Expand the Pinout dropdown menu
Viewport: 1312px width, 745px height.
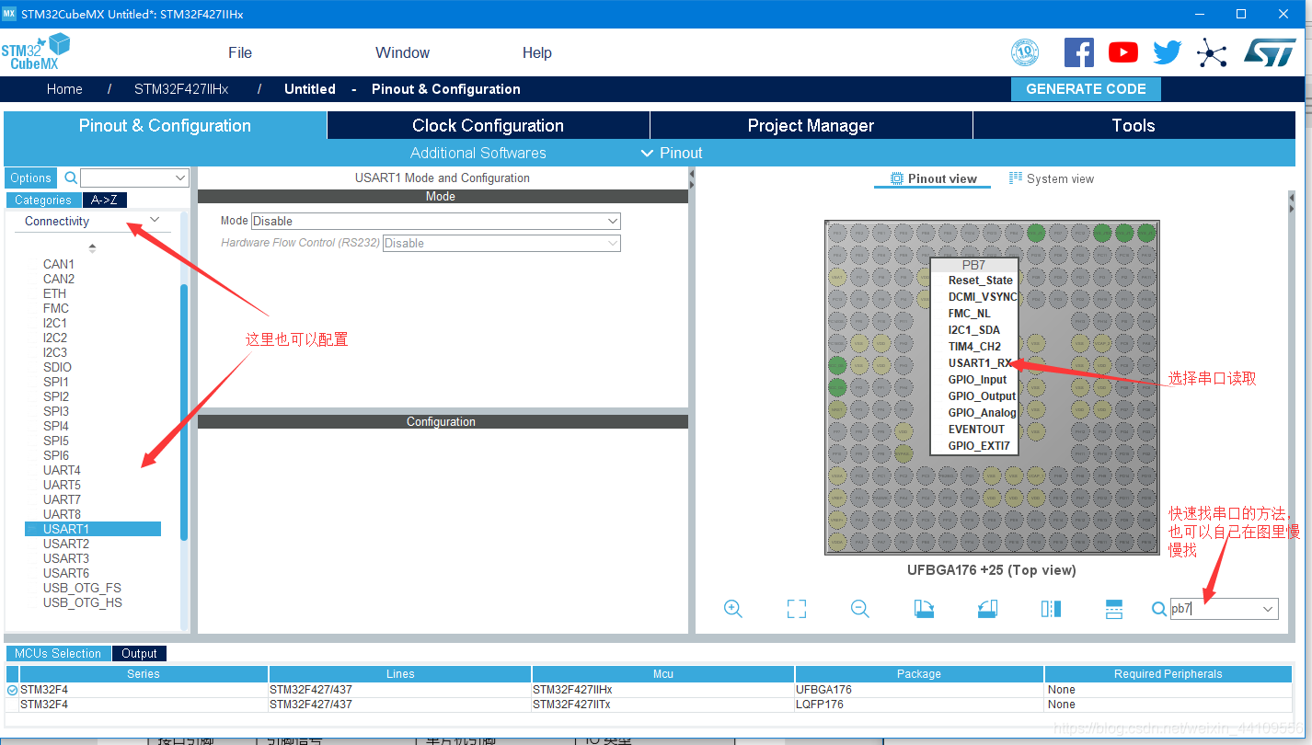tap(672, 153)
